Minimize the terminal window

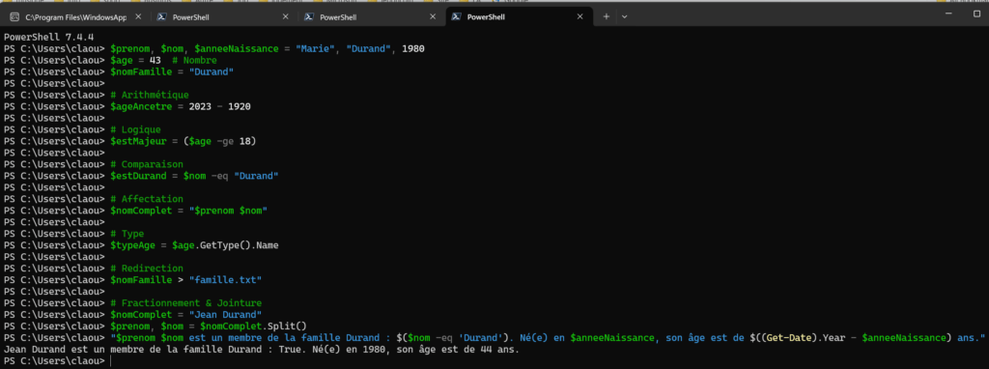[x=948, y=14]
